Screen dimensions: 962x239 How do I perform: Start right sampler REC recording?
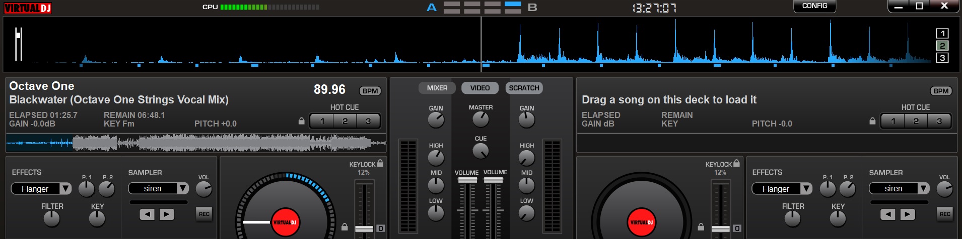point(945,214)
